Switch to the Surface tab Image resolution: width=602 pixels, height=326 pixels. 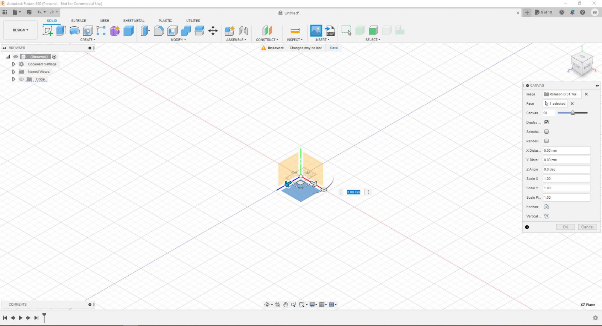[79, 21]
